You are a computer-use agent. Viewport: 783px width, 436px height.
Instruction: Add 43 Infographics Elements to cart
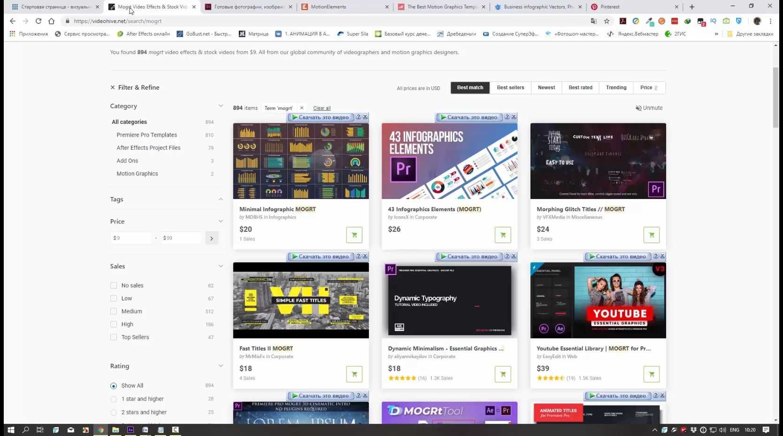click(x=503, y=235)
